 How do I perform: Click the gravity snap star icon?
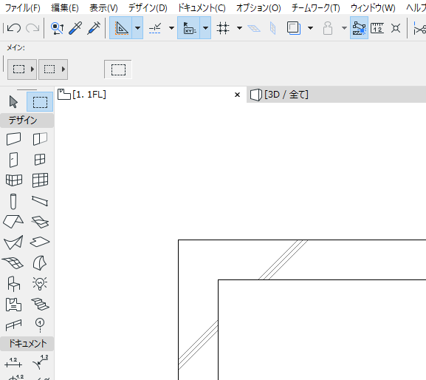coord(396,28)
